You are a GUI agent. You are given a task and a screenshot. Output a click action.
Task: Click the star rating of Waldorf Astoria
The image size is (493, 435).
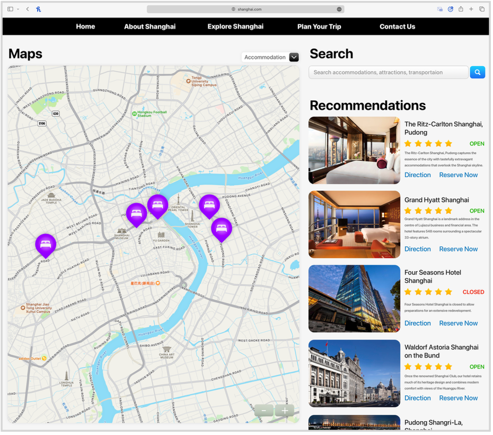coord(429,368)
